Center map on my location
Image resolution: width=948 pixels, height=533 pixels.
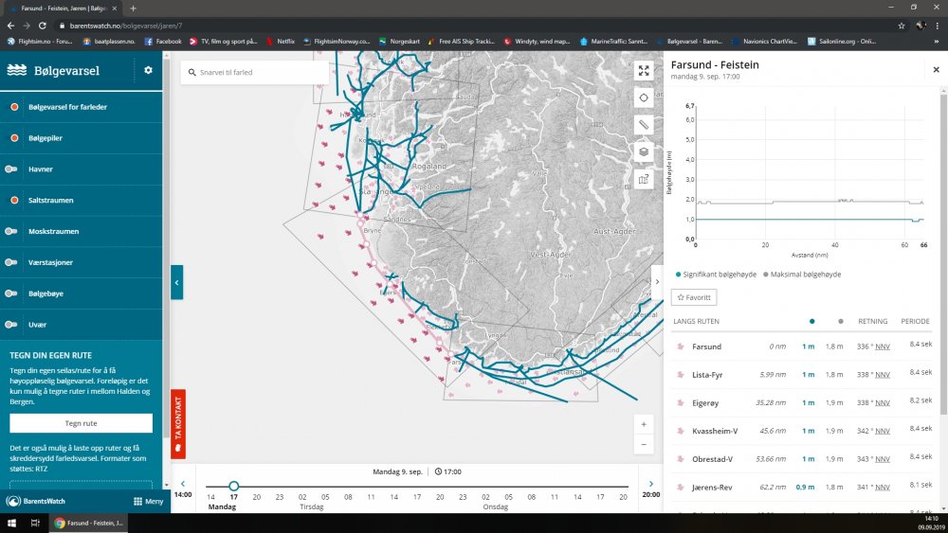coord(644,98)
